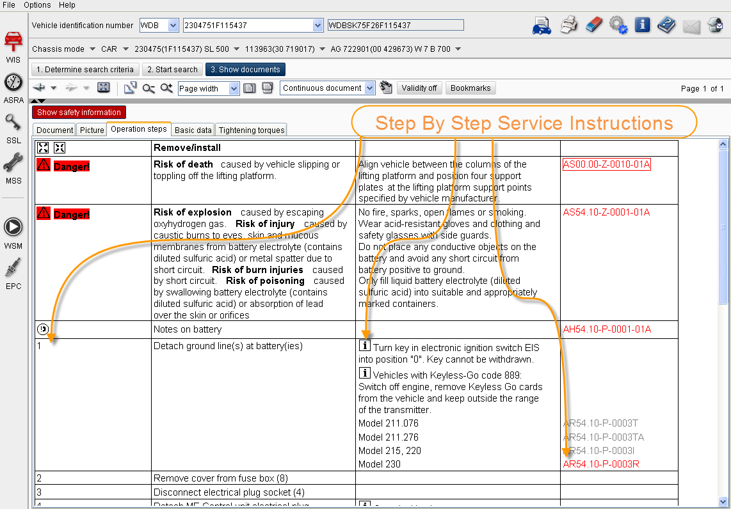
Task: Expand the Chassis mode dropdown
Action: (92, 49)
